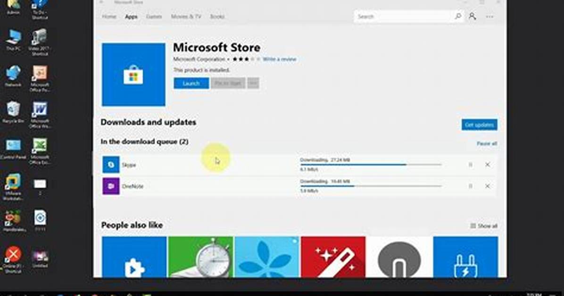The image size is (564, 296).
Task: Select the VMware Workstation desktop icon
Action: [x=13, y=187]
